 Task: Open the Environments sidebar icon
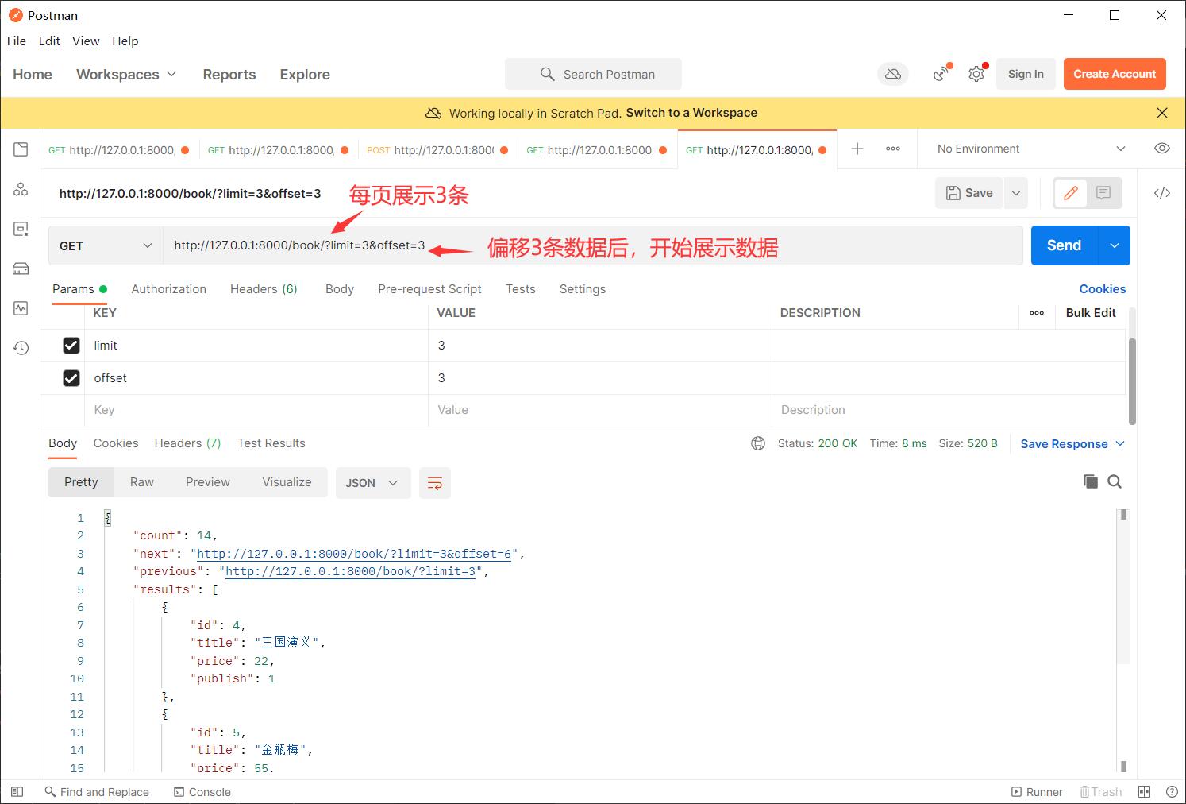(x=21, y=229)
